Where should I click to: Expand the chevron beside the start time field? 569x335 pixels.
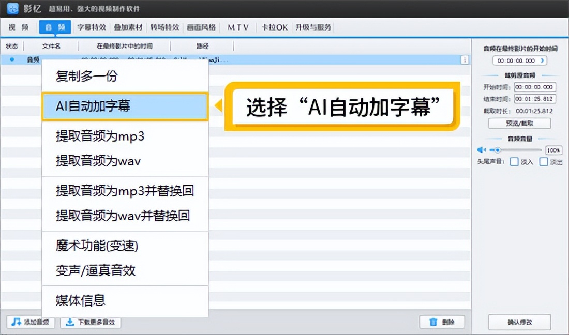pos(542,61)
